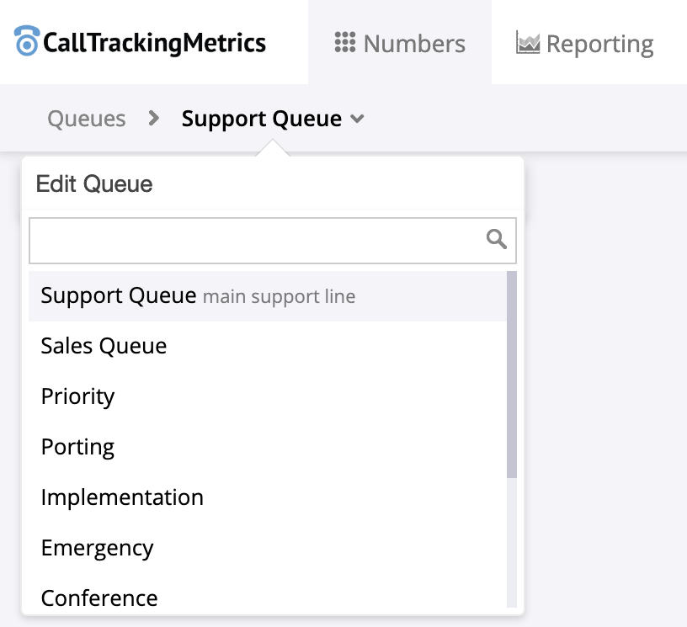687x627 pixels.
Task: Click the search magnifier icon
Action: click(497, 240)
